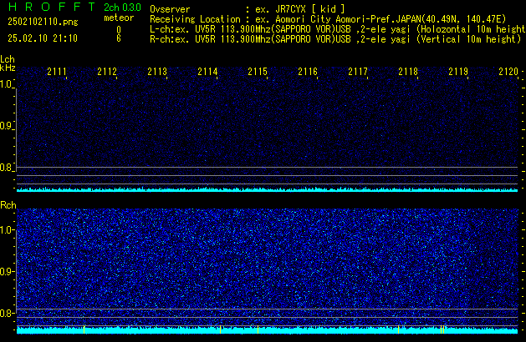
Task: Select time label 2116 on the axis
Action: [308, 72]
